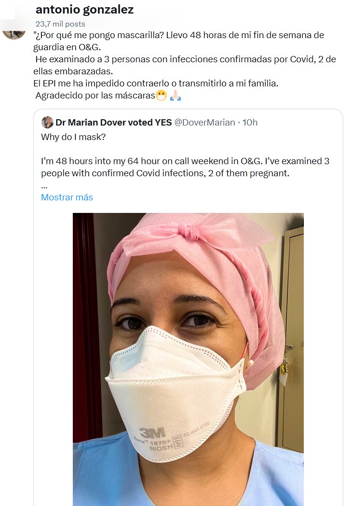Click the praying hands emoji
The width and height of the screenshot is (352, 506).
pos(175,96)
